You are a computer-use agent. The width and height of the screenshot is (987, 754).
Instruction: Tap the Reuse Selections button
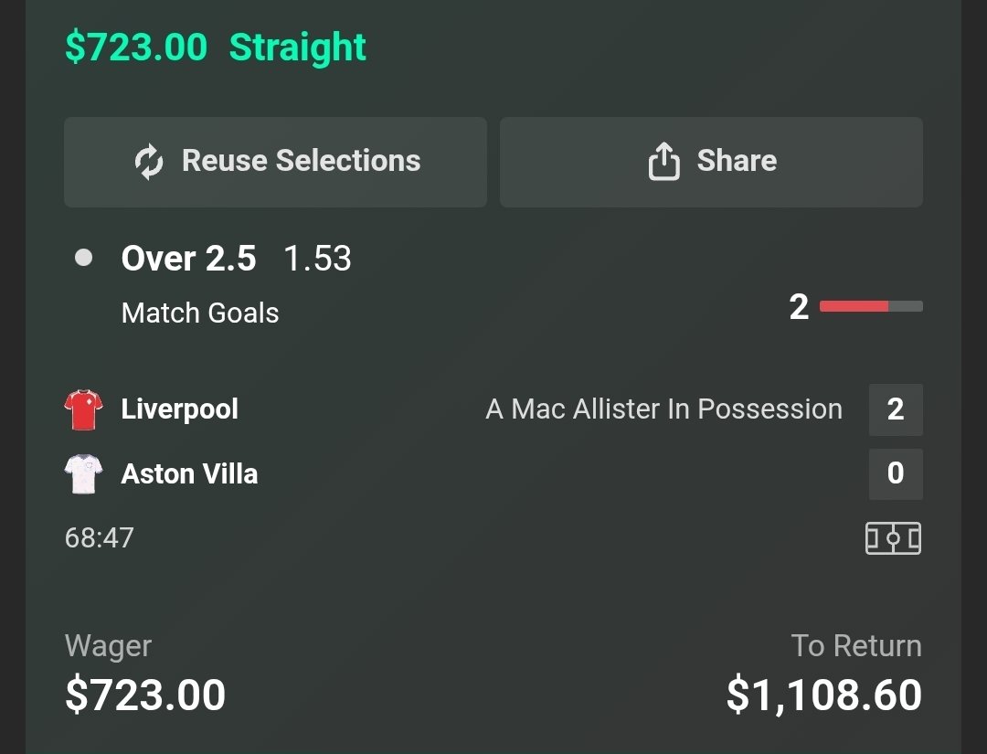click(276, 162)
